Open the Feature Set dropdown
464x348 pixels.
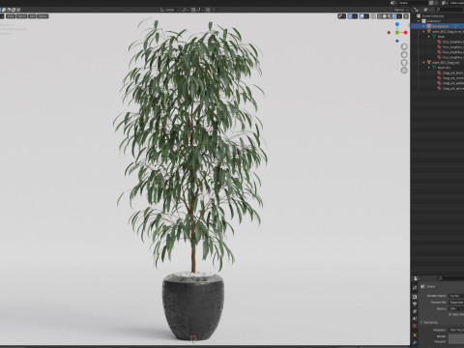456,303
